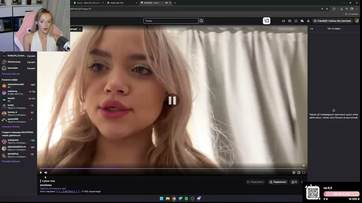Open offline channel Katka24_Comm... in sidebar
This screenshot has height=203, width=362.
(18, 56)
